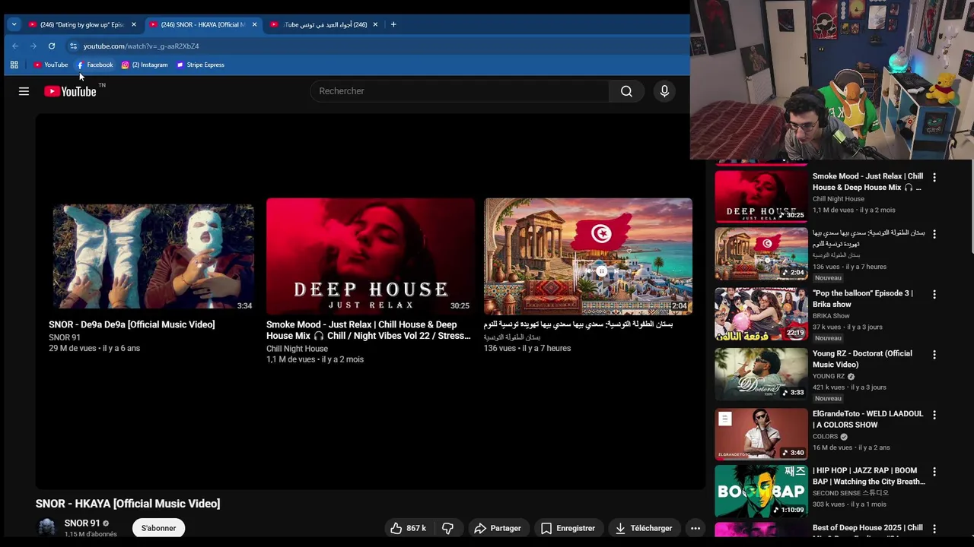The image size is (974, 547).
Task: Open the SNOR 91 channel name link
Action: (x=82, y=523)
